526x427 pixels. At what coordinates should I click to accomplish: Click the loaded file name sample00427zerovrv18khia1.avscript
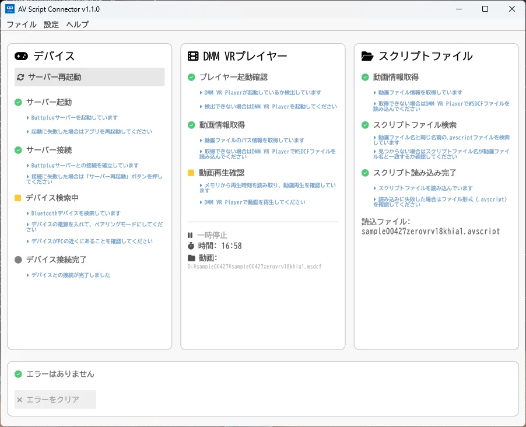[x=431, y=231]
